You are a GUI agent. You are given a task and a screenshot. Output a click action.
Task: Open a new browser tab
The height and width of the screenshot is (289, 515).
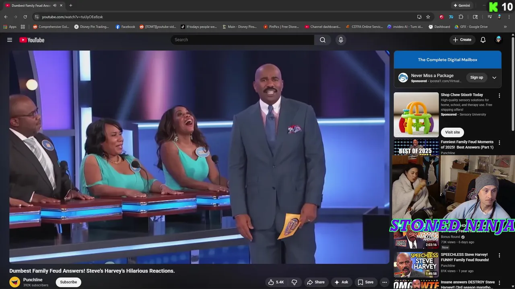point(71,5)
